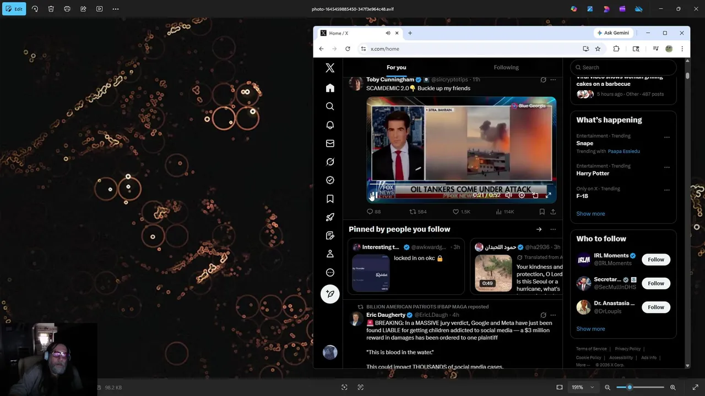Open more options for Pinned section
The height and width of the screenshot is (396, 705).
point(553,229)
